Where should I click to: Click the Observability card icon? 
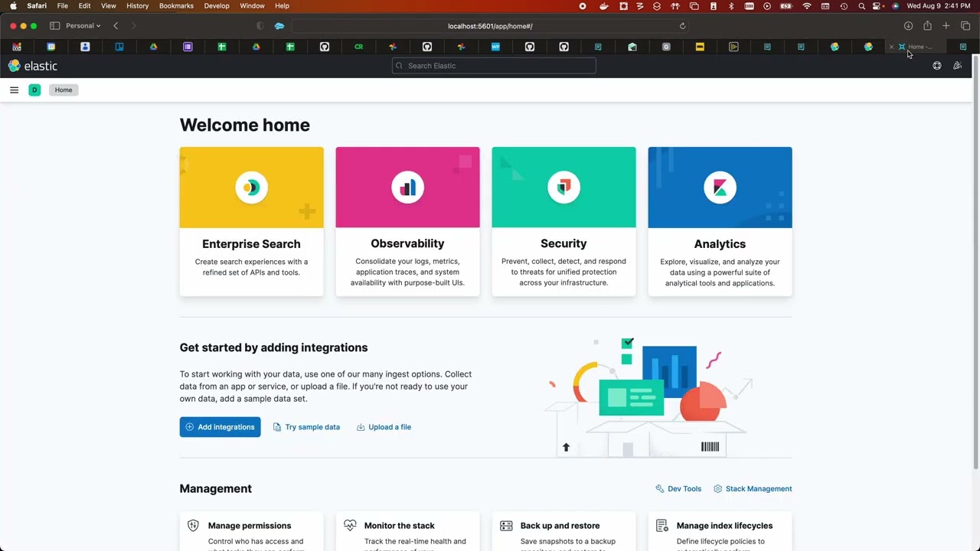pos(407,187)
